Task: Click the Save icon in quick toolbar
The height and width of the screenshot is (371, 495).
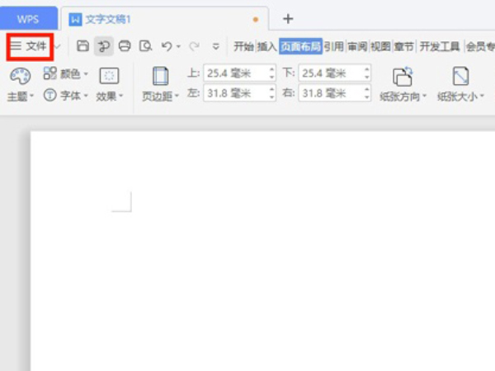Action: tap(82, 46)
